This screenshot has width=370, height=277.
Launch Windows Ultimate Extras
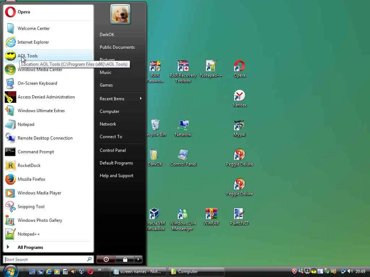48,110
